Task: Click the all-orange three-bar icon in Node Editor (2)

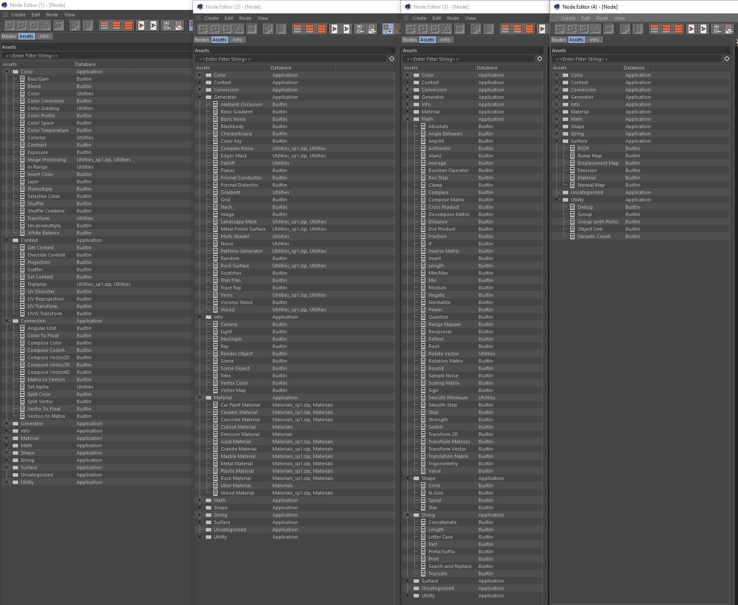Action: [x=322, y=29]
